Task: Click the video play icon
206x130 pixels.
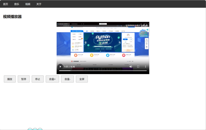Action: pos(60,67)
